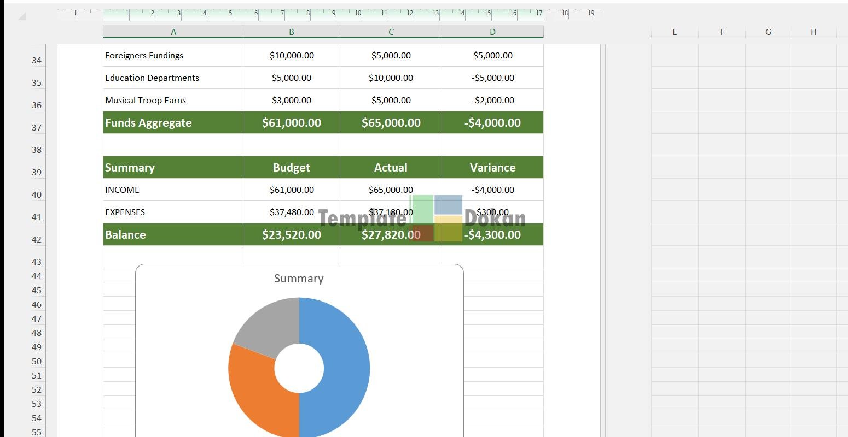Click the Summary chart title
The width and height of the screenshot is (848, 437).
coord(299,279)
